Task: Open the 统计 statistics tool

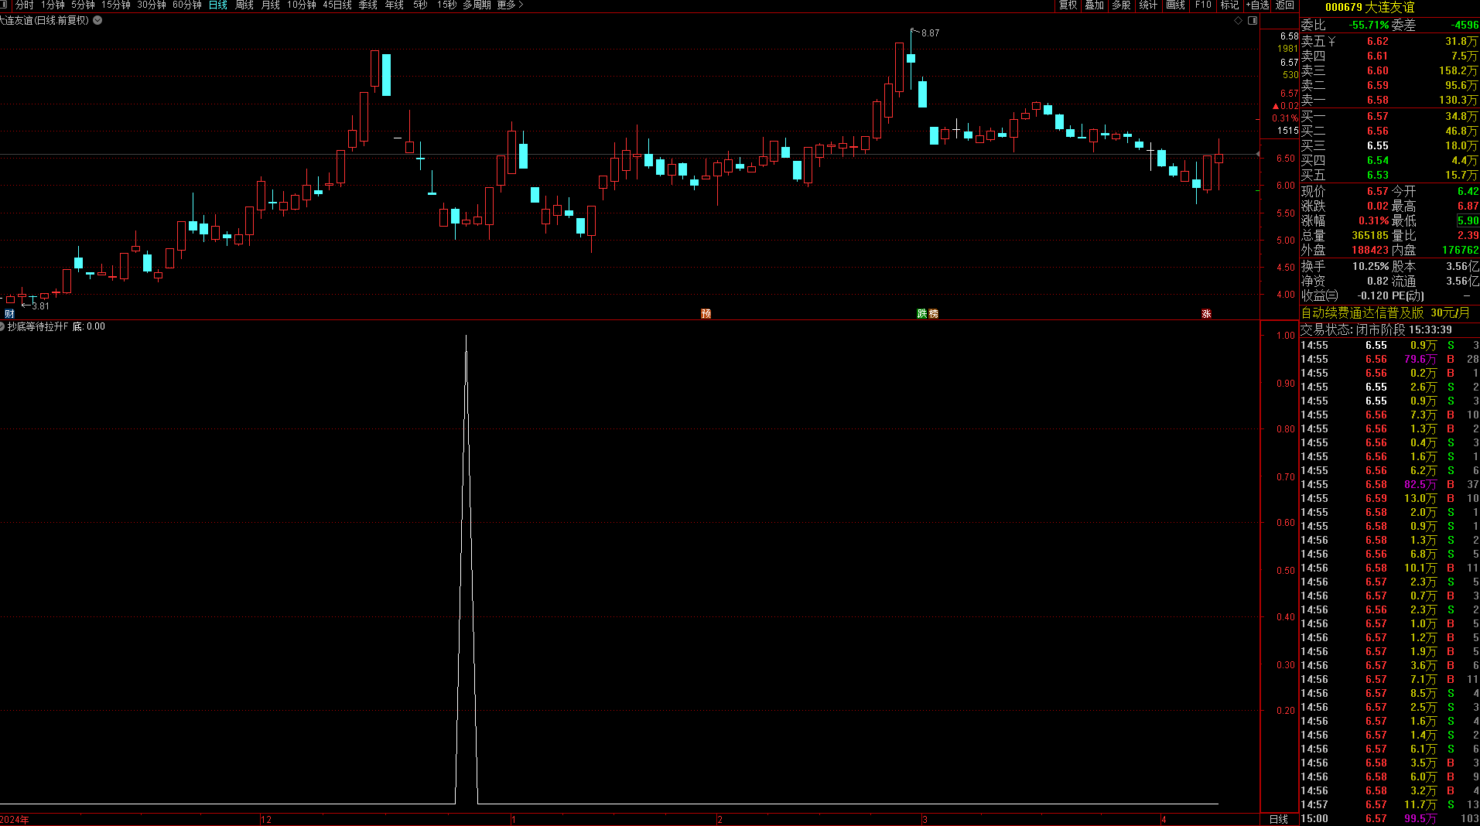Action: click(1149, 5)
